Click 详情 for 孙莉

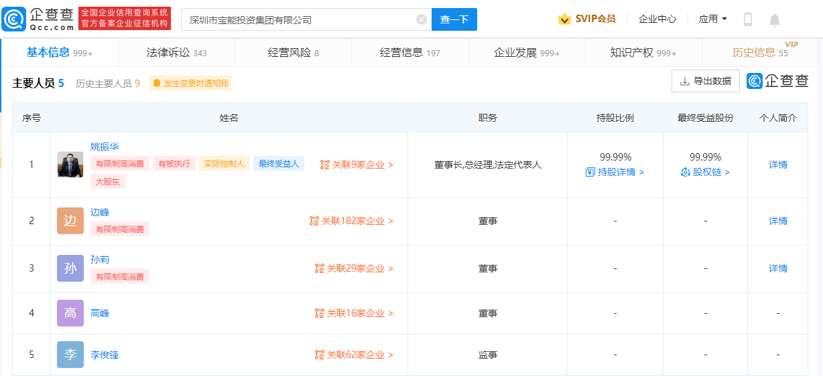pyautogui.click(x=778, y=268)
